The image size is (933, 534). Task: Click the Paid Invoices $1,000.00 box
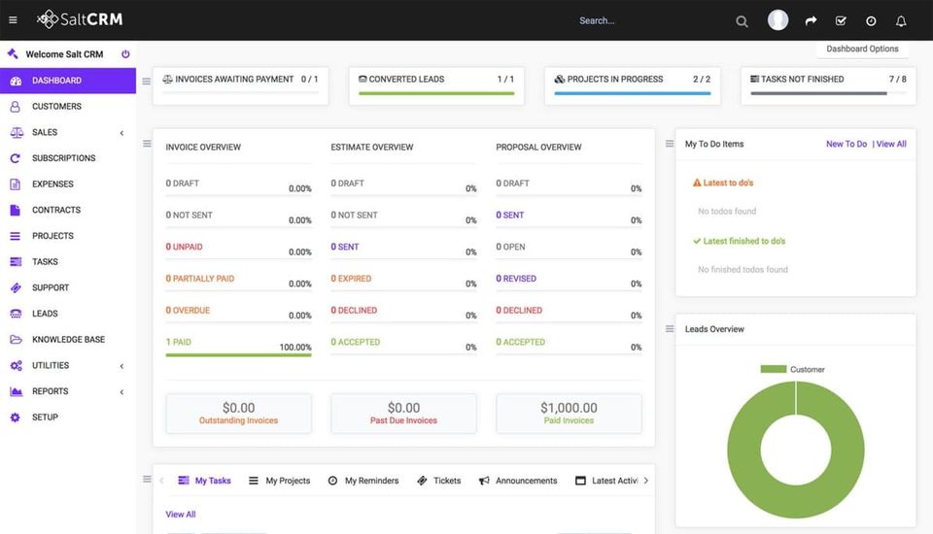coord(569,414)
